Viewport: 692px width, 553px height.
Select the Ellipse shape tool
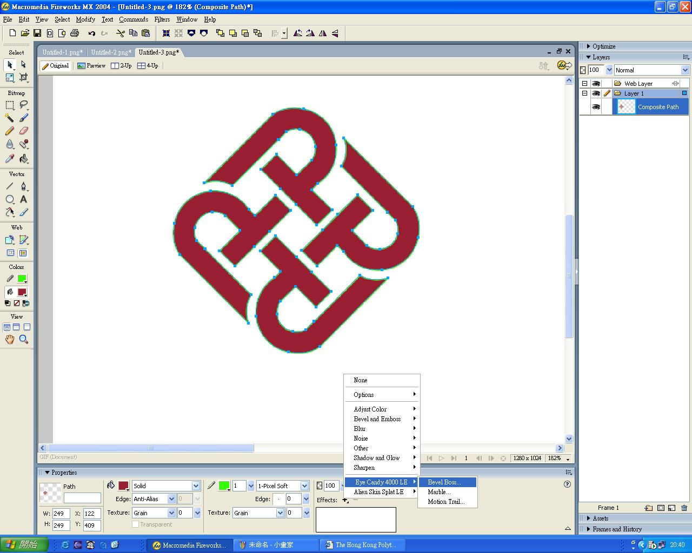click(x=10, y=199)
